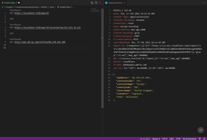Viewport: 207px width, 140px height.
Task: Click the Last-Modified header line
Action: pyautogui.click(x=139, y=42)
